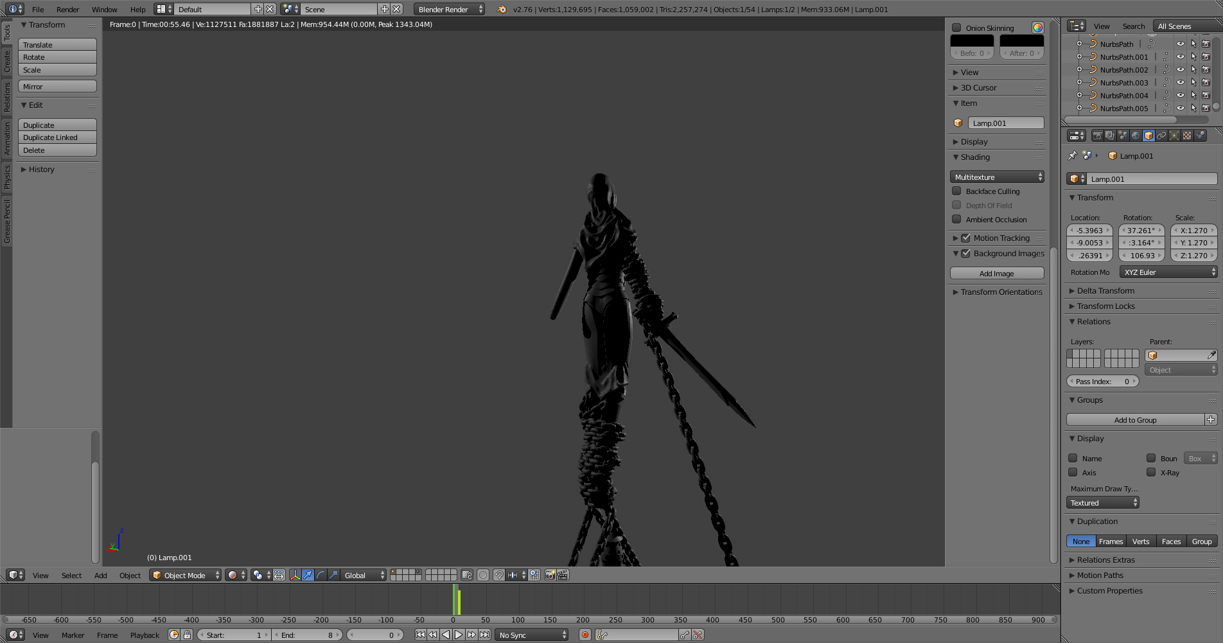Image resolution: width=1223 pixels, height=643 pixels.
Task: Expand the Delta Transform panel
Action: tap(1105, 290)
